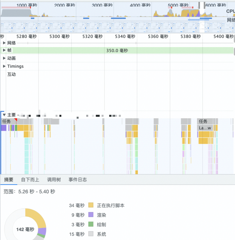Screen dimensions: 235x240
Task: Click the 3000 毫秒 overview marker
Action: coord(102,5)
